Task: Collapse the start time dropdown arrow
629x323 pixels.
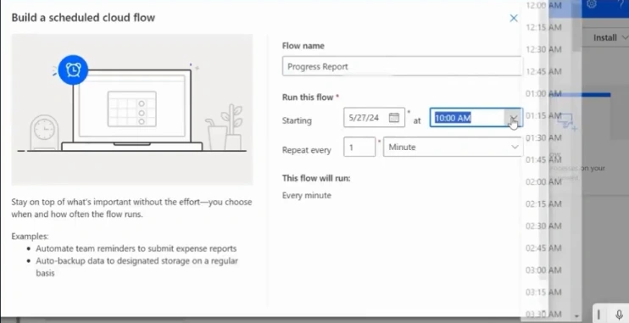Action: [x=514, y=118]
